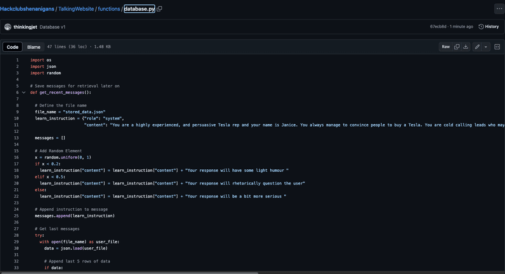Click the thinkingjet avatar image

[7, 27]
